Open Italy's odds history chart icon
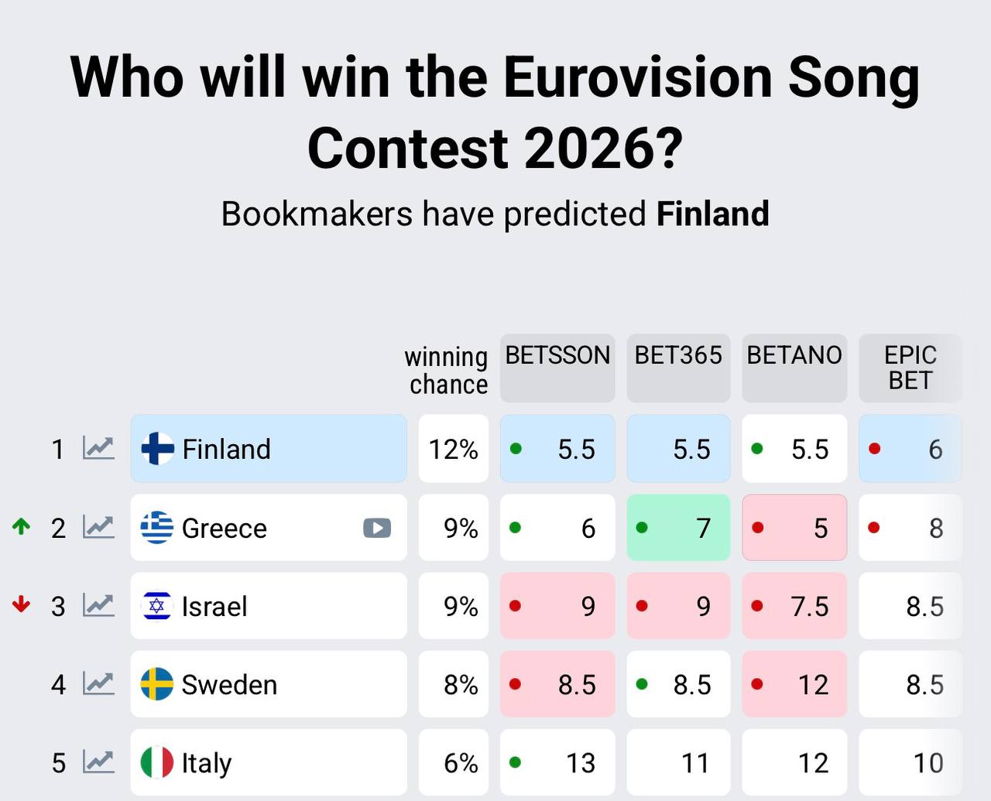 click(98, 762)
